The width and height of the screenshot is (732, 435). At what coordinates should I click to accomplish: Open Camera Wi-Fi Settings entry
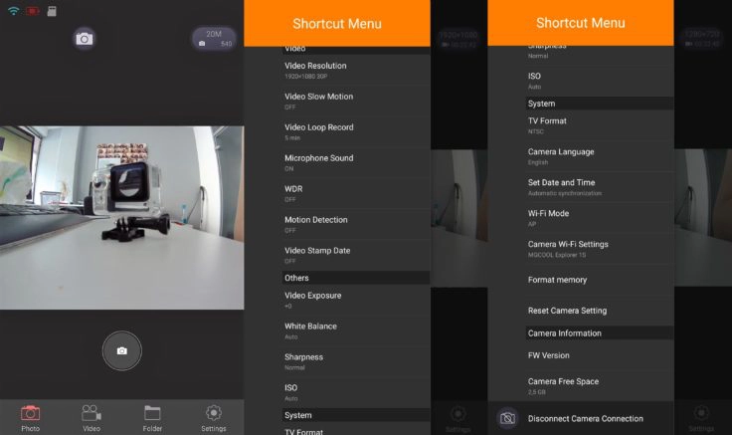pyautogui.click(x=600, y=249)
